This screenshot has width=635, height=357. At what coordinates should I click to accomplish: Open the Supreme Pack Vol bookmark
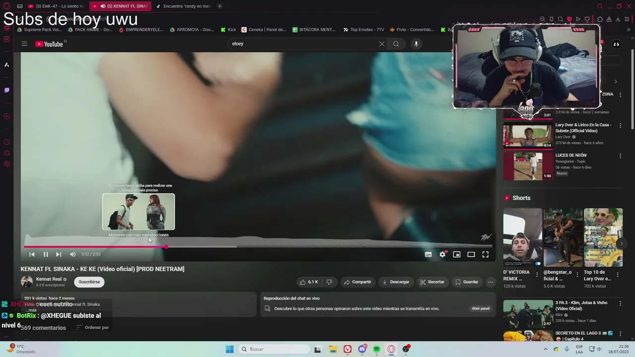[39, 30]
